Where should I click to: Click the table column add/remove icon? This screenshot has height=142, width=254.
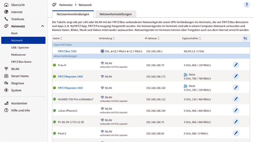245,38
